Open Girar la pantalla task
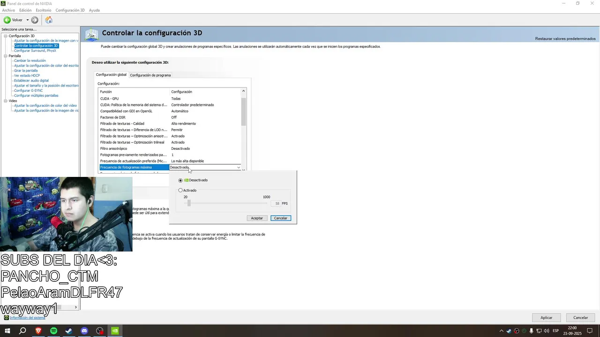This screenshot has width=600, height=337. coord(26,71)
